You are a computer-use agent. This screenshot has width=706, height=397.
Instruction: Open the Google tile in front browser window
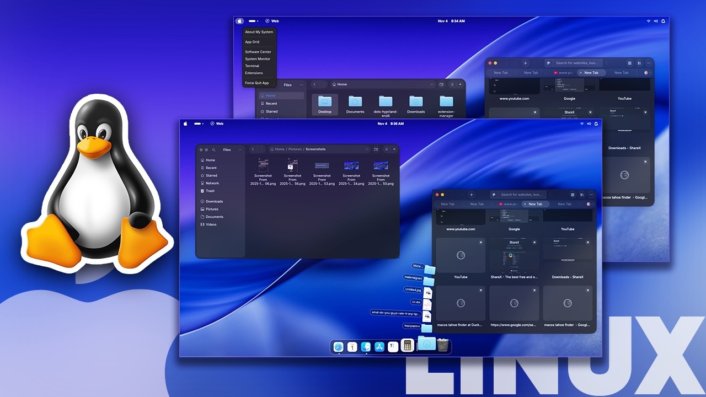click(x=514, y=219)
